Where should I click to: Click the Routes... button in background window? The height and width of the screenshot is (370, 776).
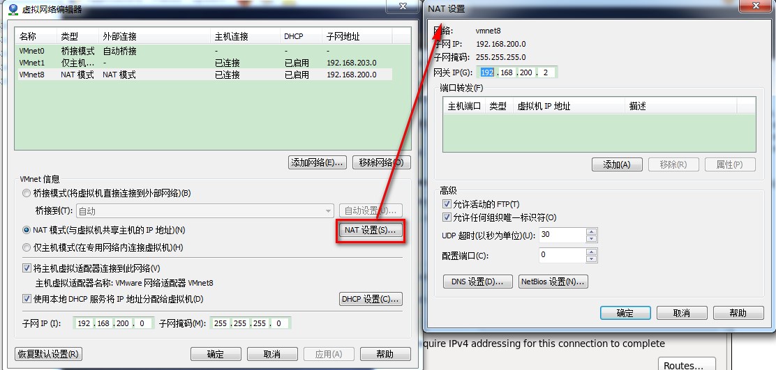coord(687,364)
